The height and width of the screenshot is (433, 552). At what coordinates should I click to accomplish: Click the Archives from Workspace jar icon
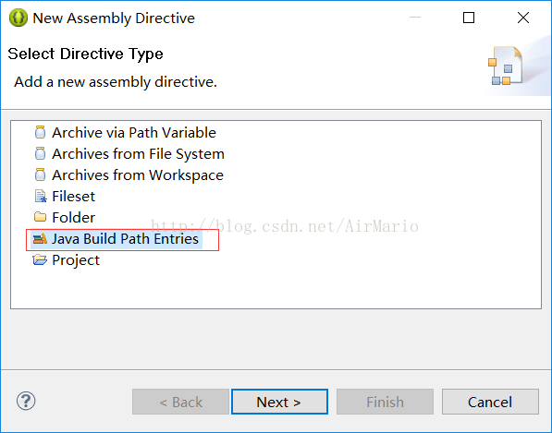40,174
